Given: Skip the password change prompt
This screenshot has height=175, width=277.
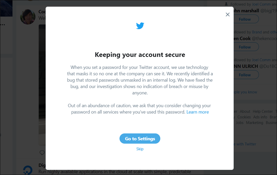Looking at the screenshot, I should (140, 149).
